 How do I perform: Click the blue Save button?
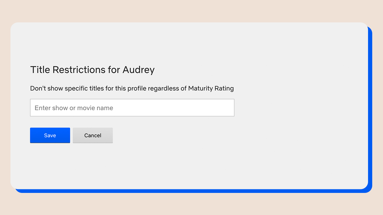(x=50, y=135)
